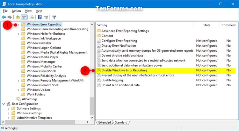Click the Work Folders folder icon
This screenshot has height=131, width=239.
(23, 95)
